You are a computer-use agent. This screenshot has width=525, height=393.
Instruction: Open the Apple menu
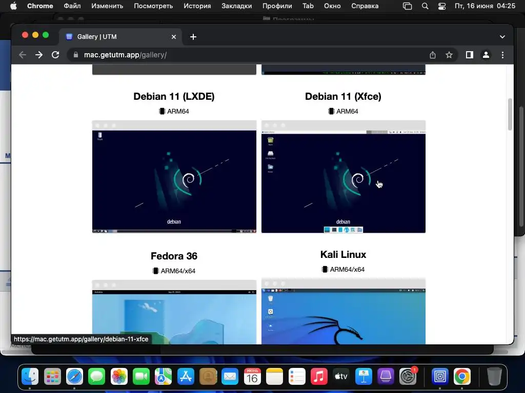coord(13,6)
